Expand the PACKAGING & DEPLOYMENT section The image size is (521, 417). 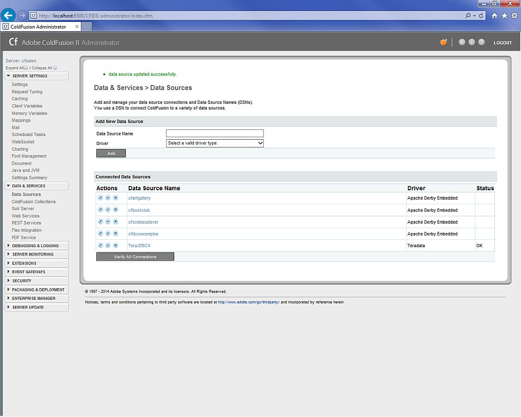pyautogui.click(x=36, y=290)
